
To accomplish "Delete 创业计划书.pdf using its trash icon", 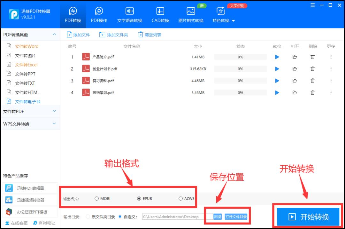I will [x=312, y=69].
